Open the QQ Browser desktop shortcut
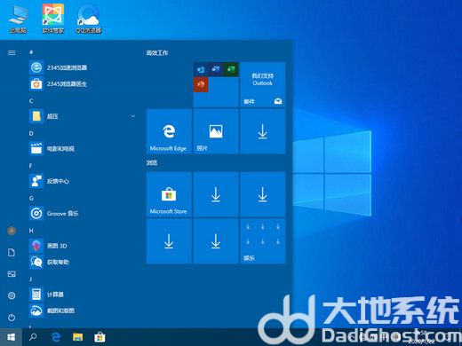The image size is (462, 346). [x=89, y=19]
